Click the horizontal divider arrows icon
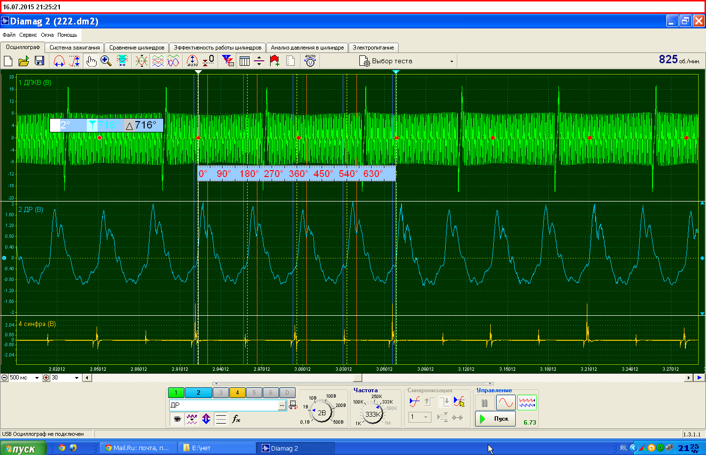This screenshot has height=455, width=706. [x=259, y=61]
